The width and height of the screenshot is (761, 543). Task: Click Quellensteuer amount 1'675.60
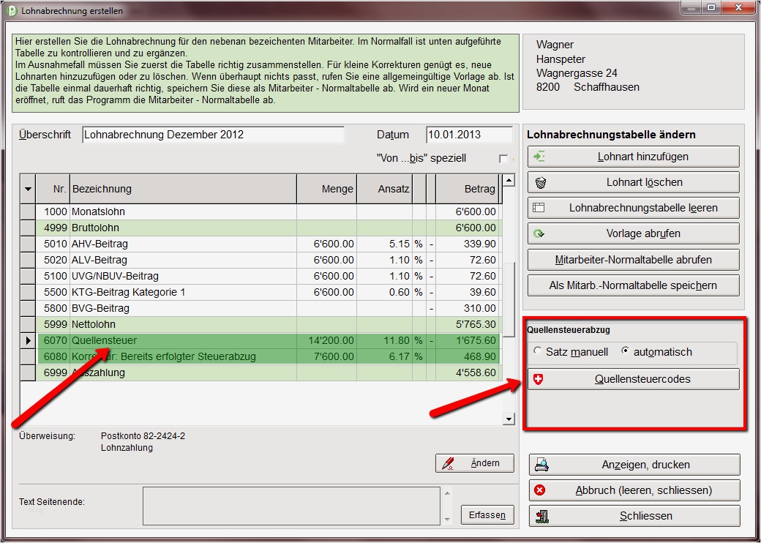pyautogui.click(x=476, y=340)
